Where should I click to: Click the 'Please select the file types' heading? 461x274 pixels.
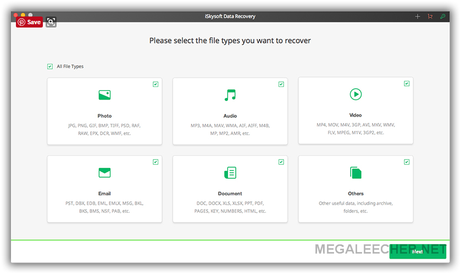coord(230,41)
